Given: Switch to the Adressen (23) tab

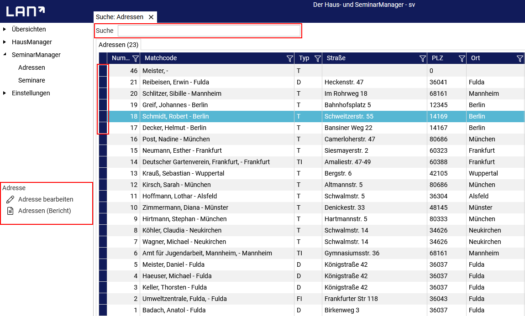Looking at the screenshot, I should point(118,45).
